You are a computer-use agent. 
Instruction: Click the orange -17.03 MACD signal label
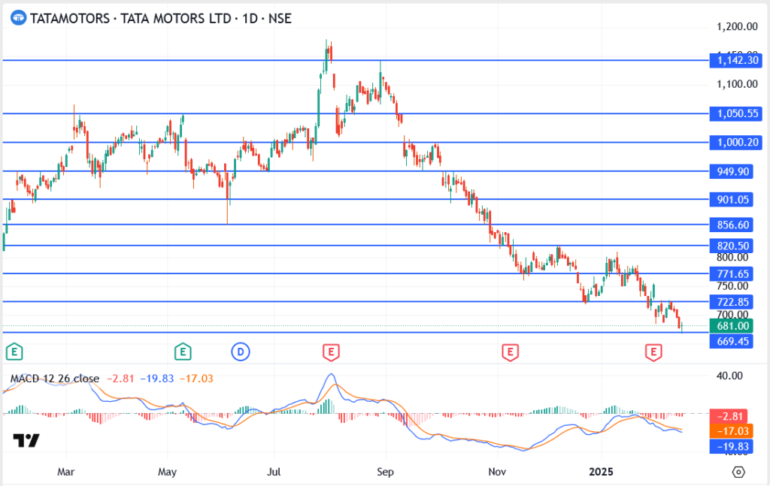tap(733, 431)
